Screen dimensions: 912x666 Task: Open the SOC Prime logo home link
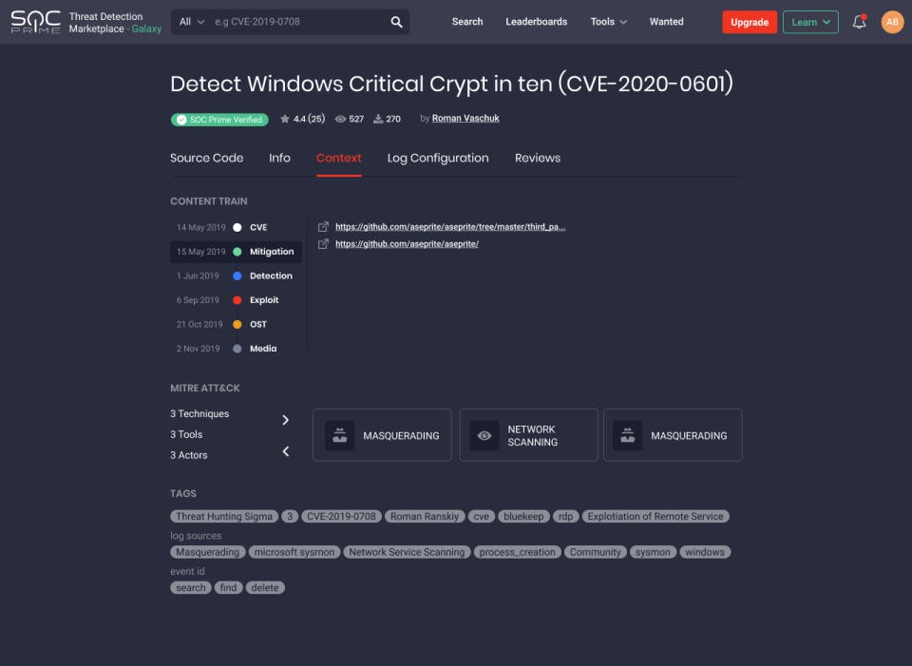(36, 22)
